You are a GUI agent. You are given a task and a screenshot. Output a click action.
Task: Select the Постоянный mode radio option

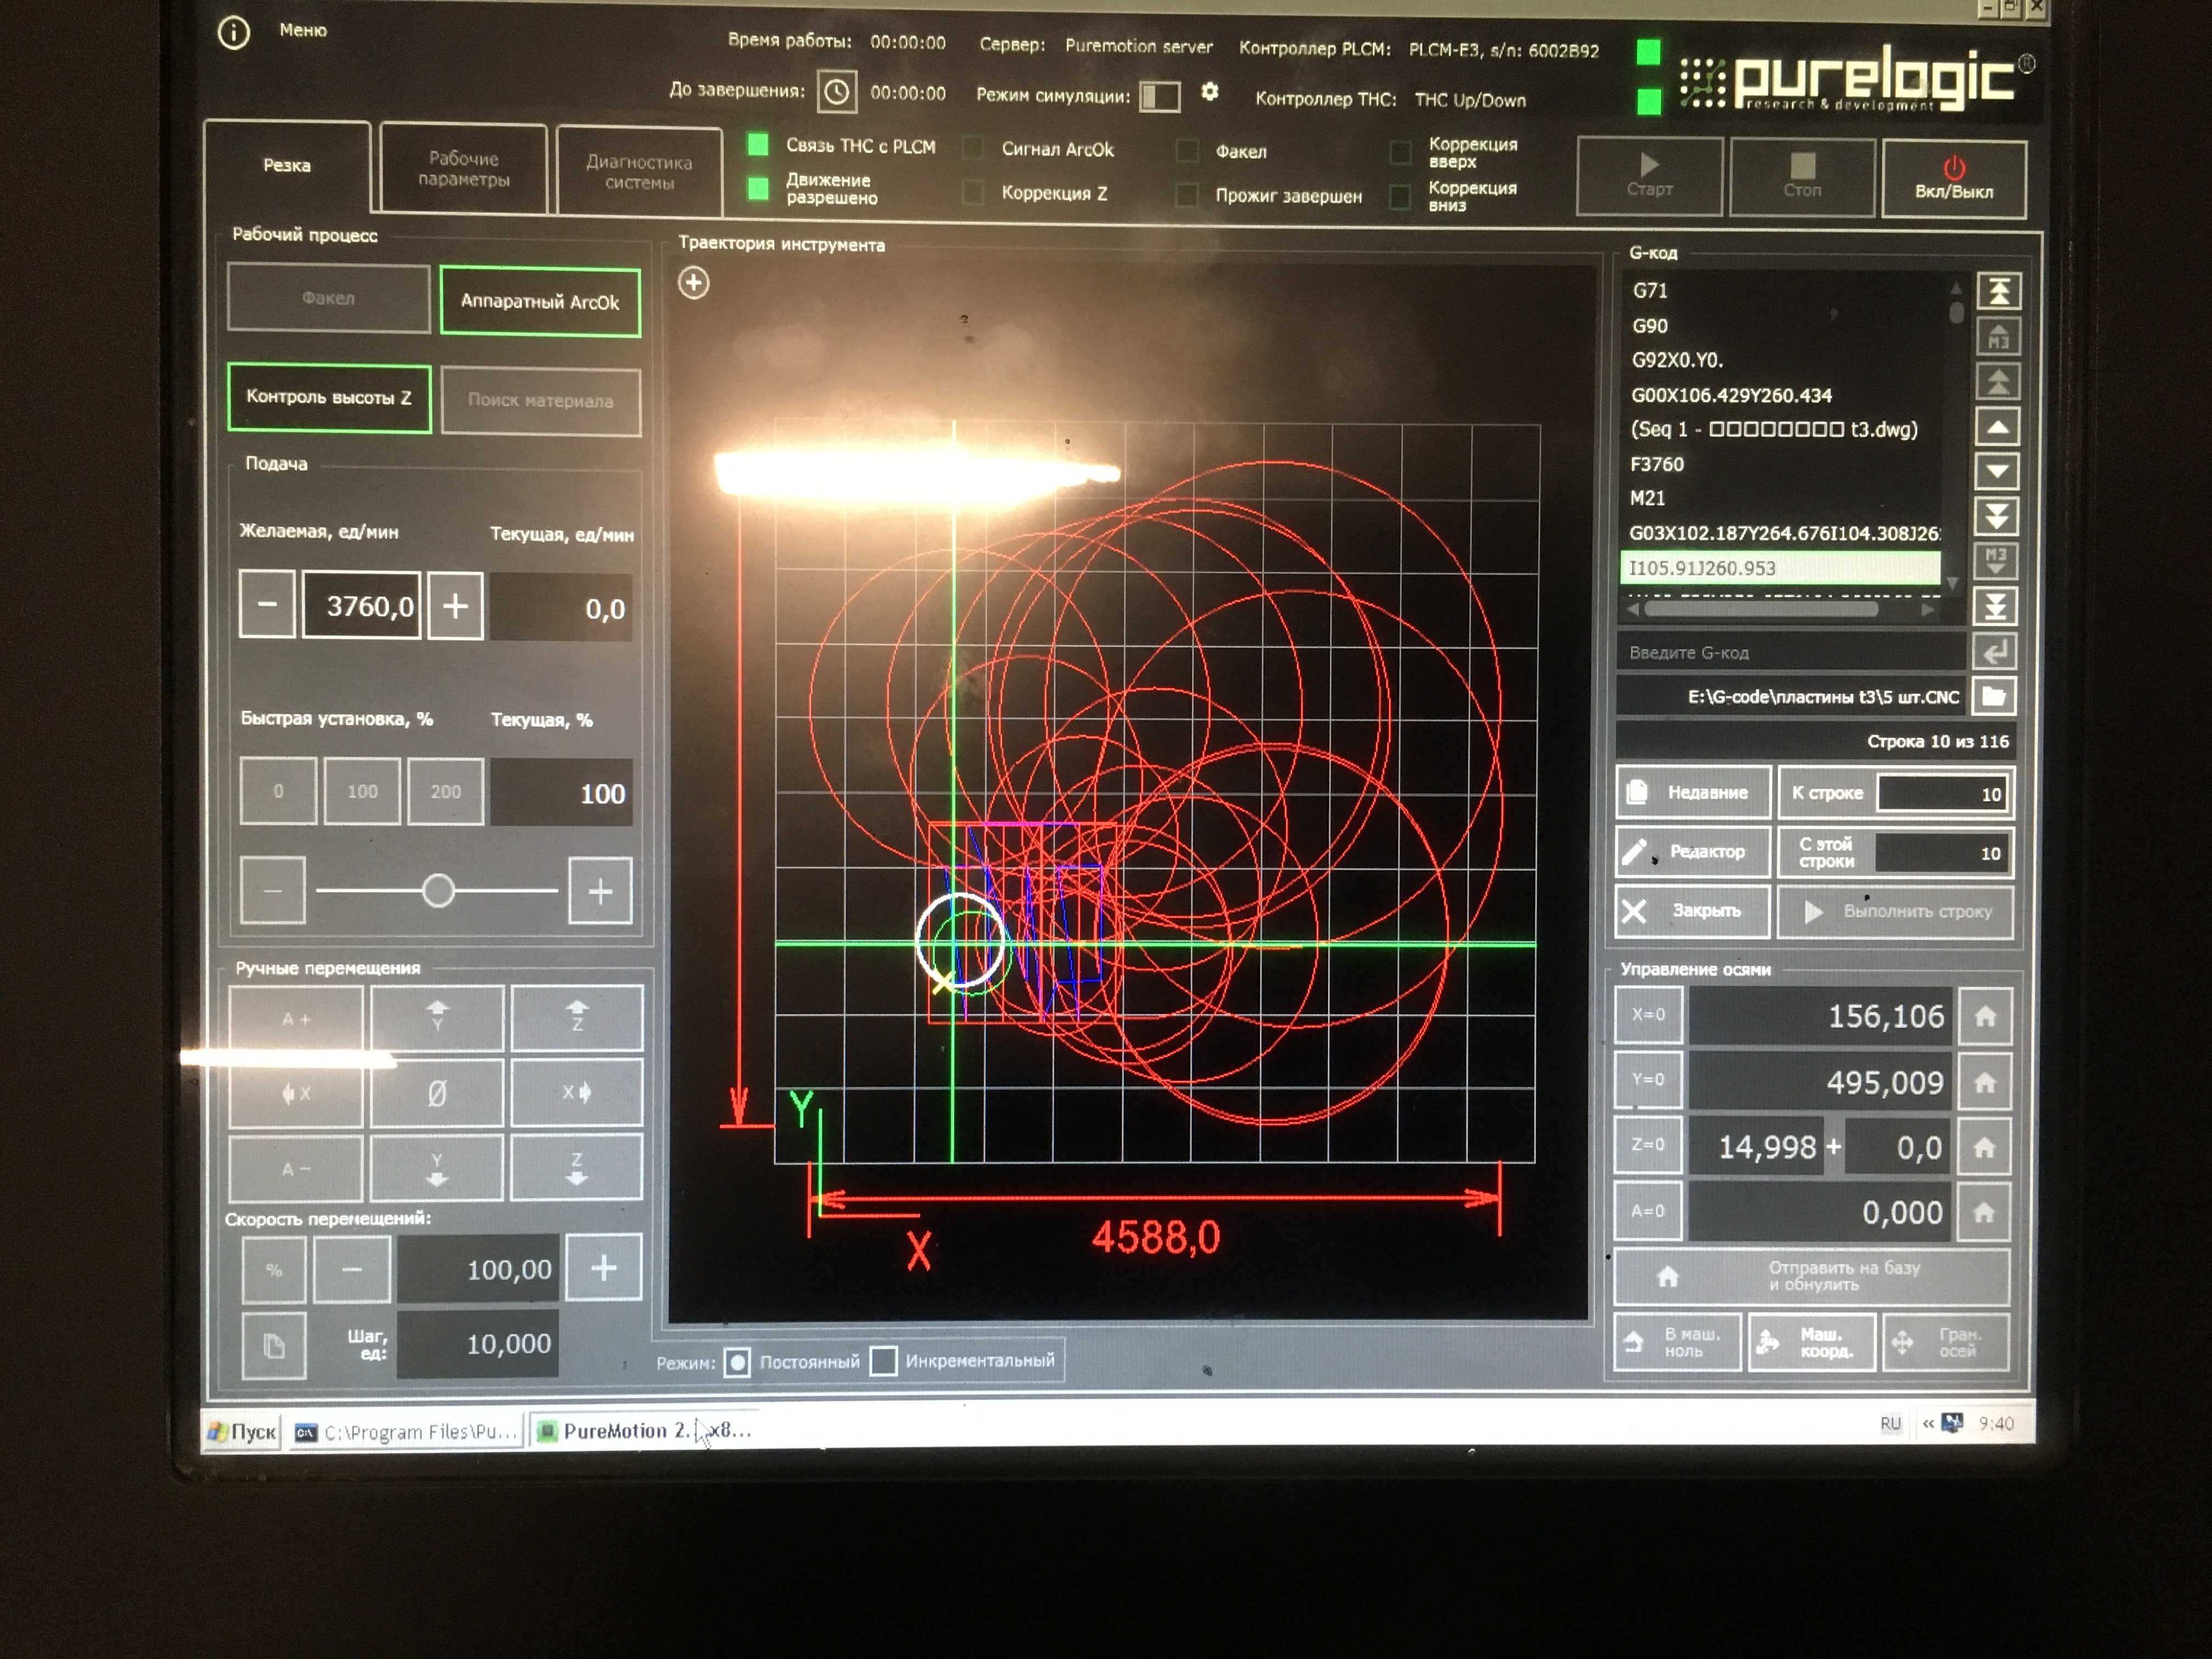coord(737,1362)
